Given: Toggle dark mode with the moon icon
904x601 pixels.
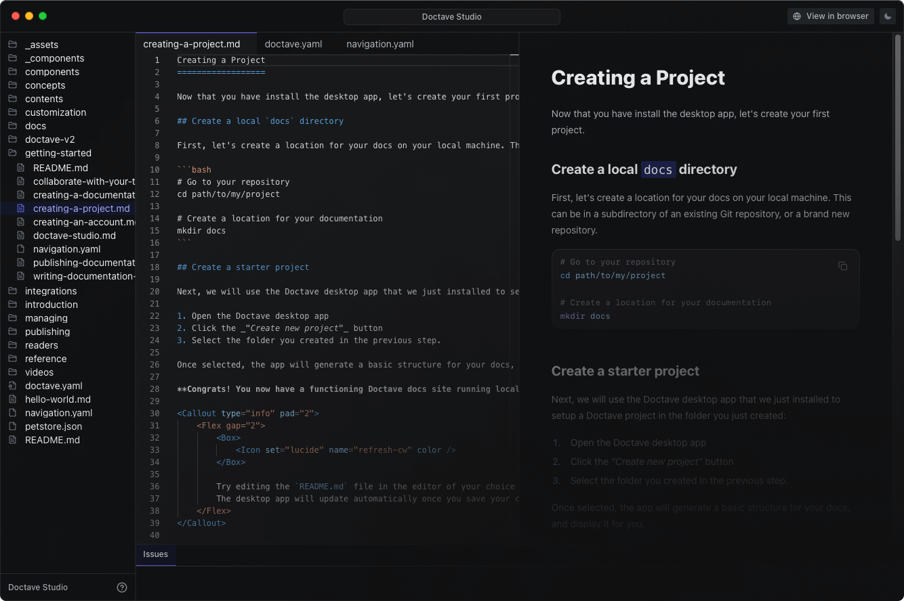Looking at the screenshot, I should tap(887, 16).
